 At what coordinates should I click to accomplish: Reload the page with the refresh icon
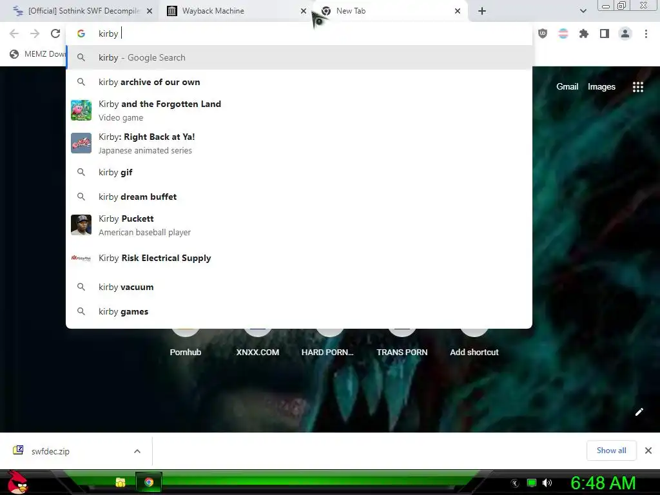55,34
